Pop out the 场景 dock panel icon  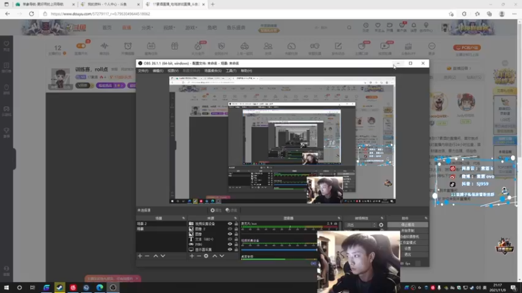pyautogui.click(x=183, y=218)
